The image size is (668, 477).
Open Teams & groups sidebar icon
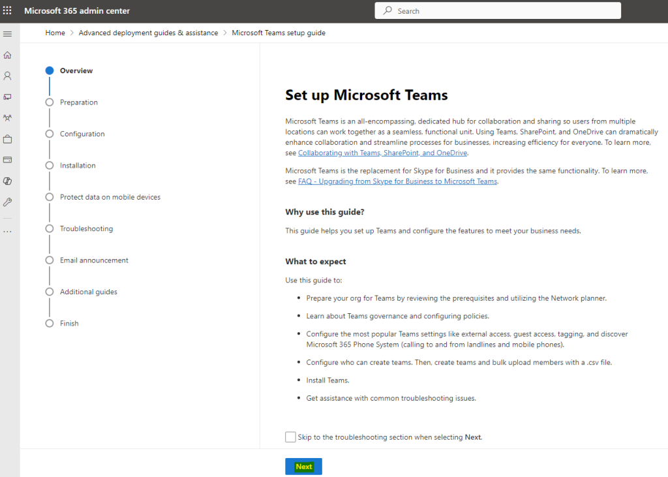pyautogui.click(x=7, y=118)
